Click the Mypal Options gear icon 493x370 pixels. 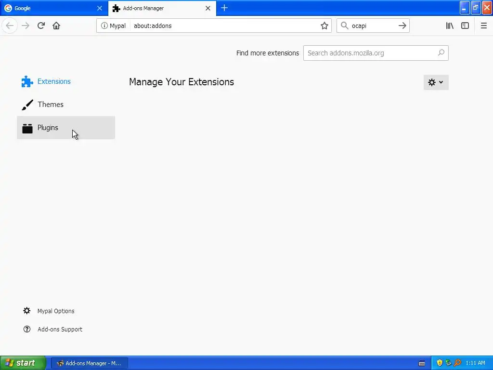[x=27, y=311]
